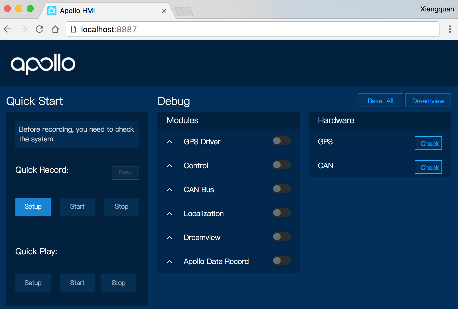
Task: Click the Dreamview module label in the list
Action: (202, 237)
